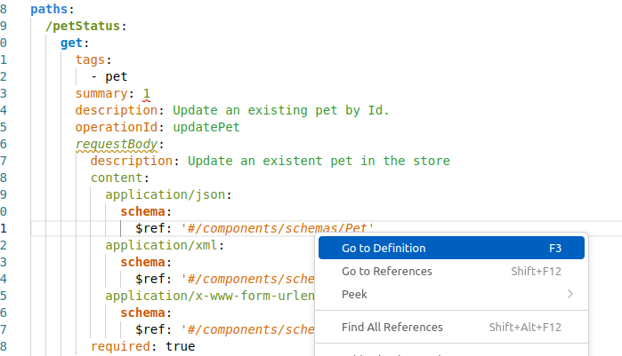Click the pet tag list item
The image size is (622, 356).
click(116, 76)
